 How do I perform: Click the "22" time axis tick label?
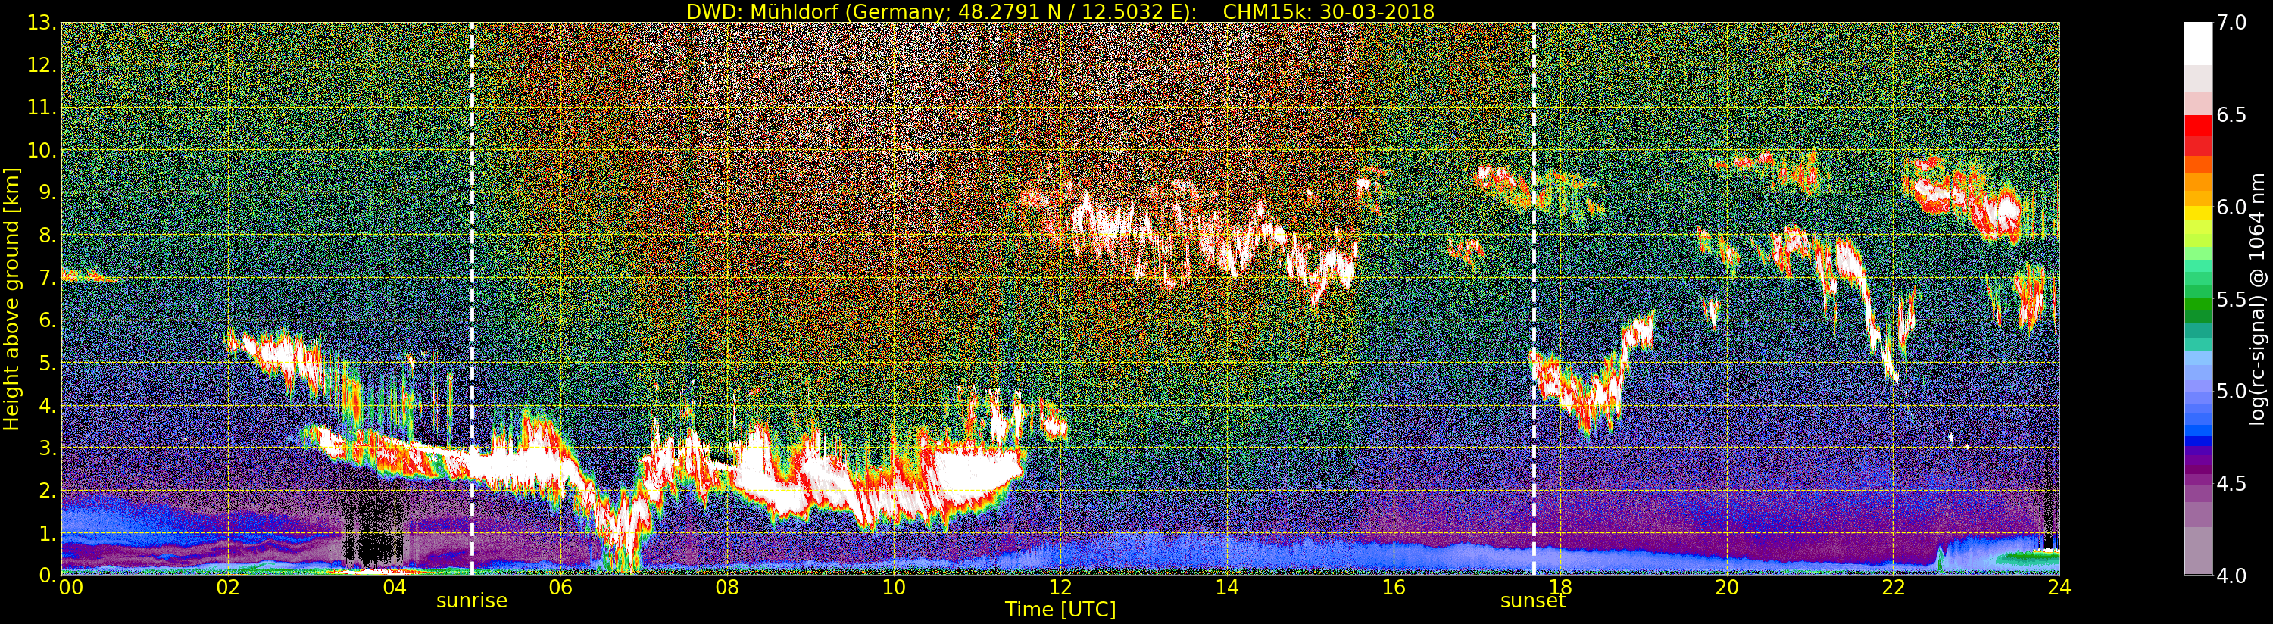click(1893, 588)
